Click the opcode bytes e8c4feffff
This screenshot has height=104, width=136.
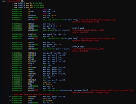(x=33, y=20)
